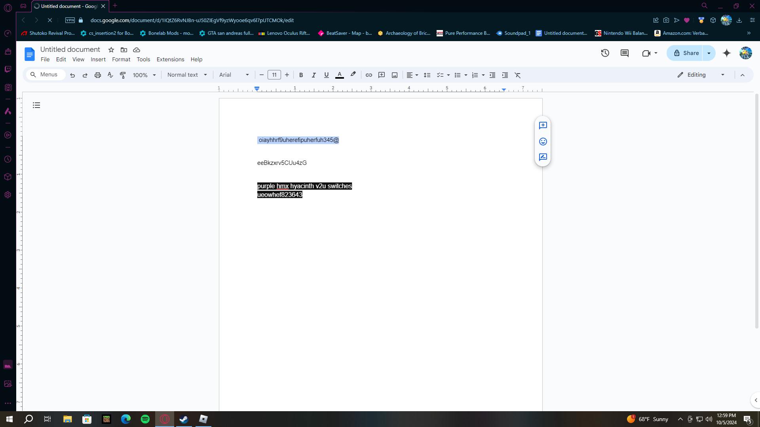Click the Print icon in toolbar
Viewport: 760px width, 427px height.
pos(97,75)
